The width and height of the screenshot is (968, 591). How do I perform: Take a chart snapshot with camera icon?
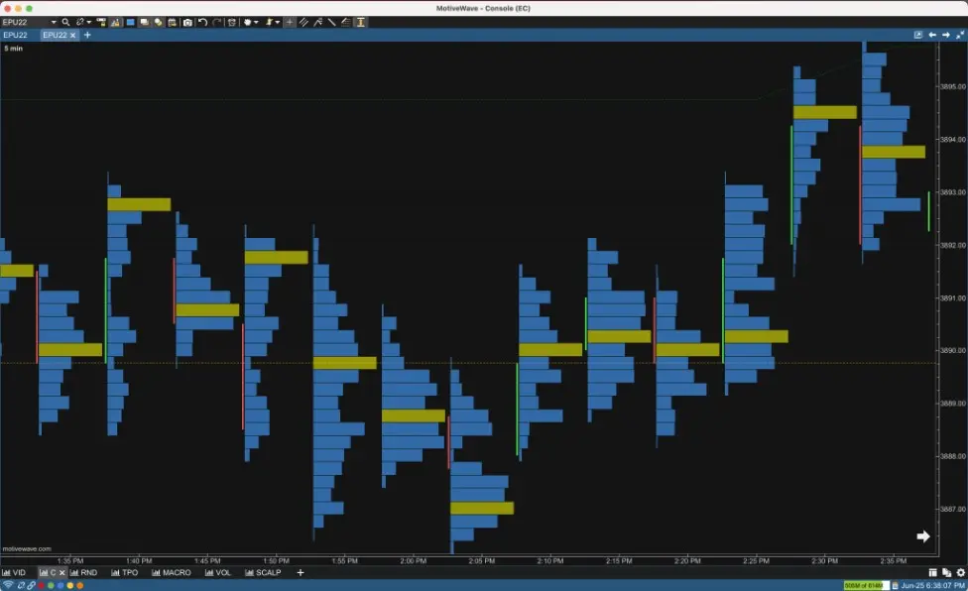click(187, 22)
